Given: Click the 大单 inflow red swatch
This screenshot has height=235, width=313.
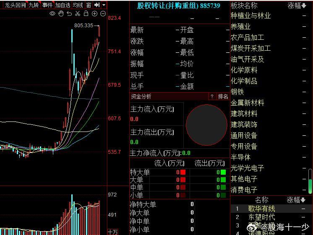Looking at the screenshot, I should pos(183,180).
